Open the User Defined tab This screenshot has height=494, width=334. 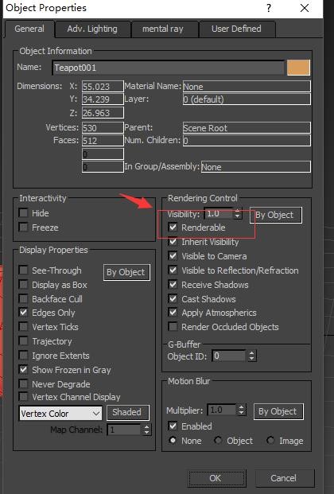pos(236,29)
